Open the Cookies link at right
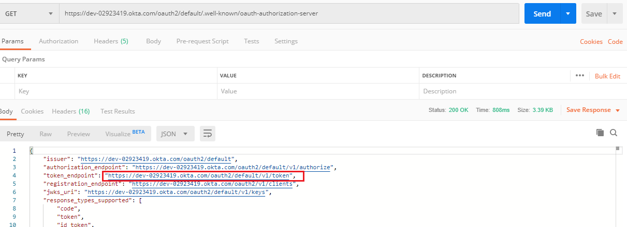627x227 pixels. [591, 42]
